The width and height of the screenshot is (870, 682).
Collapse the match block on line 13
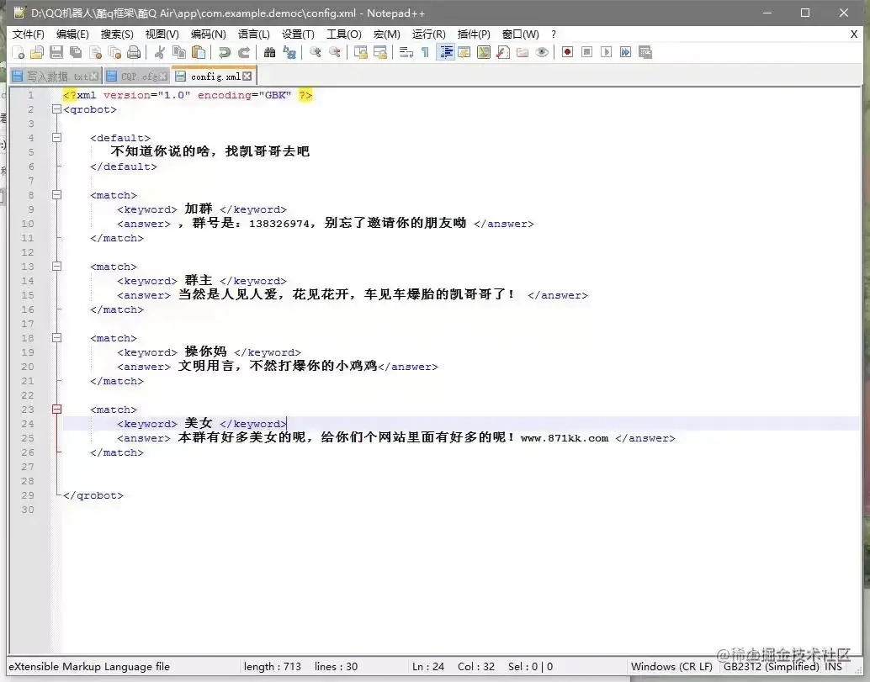(56, 266)
